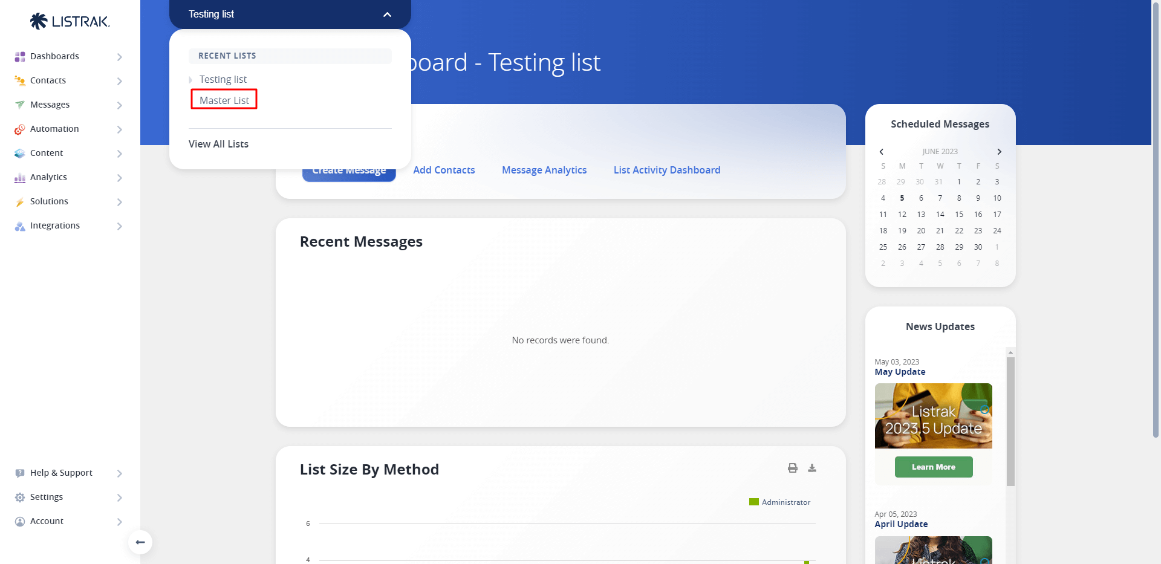Open the Messages sidebar menu
This screenshot has height=564, width=1161.
[50, 105]
